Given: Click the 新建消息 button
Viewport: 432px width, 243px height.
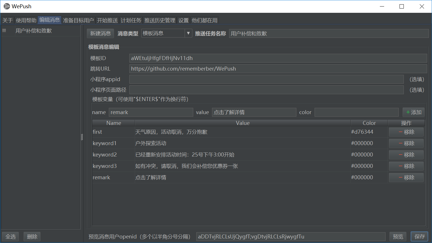Looking at the screenshot, I should [100, 34].
